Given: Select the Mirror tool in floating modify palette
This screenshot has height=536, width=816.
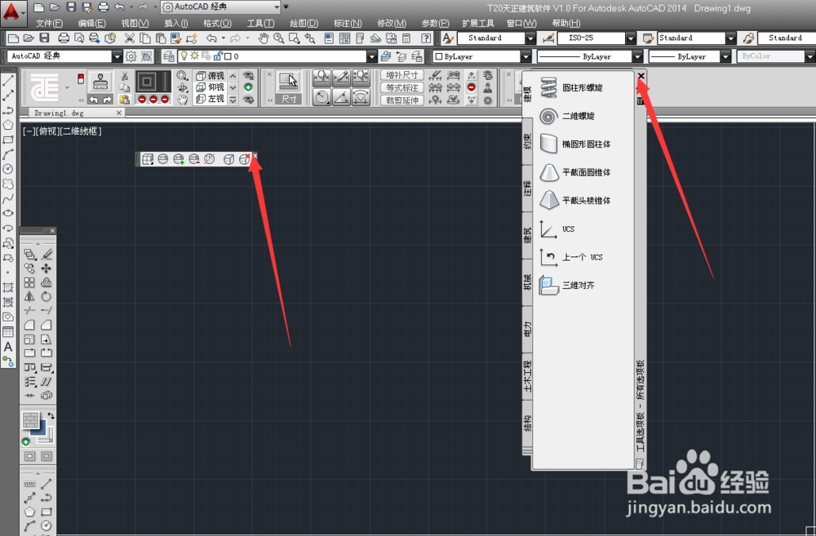Looking at the screenshot, I should point(29,296).
